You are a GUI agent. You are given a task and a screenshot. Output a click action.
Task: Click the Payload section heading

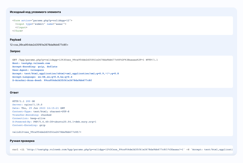tap(15, 40)
